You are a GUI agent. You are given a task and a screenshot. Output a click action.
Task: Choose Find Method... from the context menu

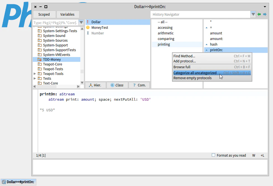point(212,56)
